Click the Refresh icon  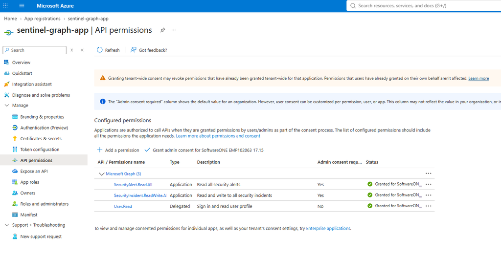[x=100, y=50]
